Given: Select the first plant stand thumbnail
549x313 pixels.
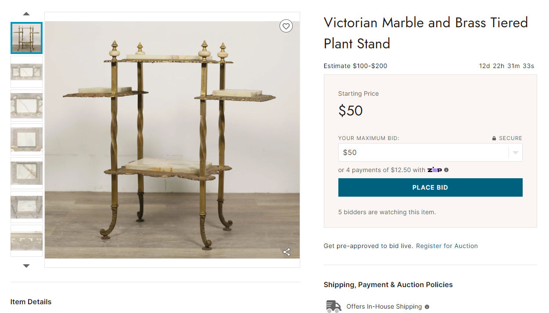Looking at the screenshot, I should pos(26,38).
